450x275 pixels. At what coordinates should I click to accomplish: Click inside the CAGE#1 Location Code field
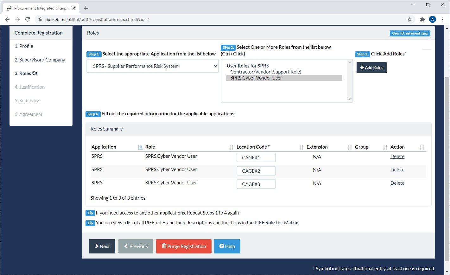256,157
